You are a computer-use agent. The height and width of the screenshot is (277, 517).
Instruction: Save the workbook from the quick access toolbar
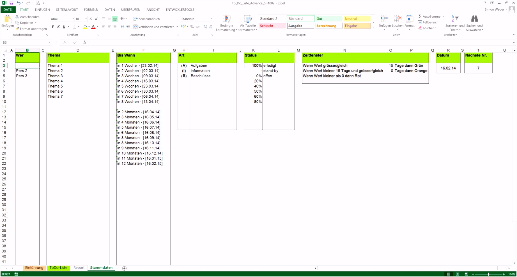pyautogui.click(x=11, y=3)
